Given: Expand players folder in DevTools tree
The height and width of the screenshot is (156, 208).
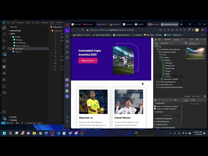Looking at the screenshot, I should click(x=161, y=60).
